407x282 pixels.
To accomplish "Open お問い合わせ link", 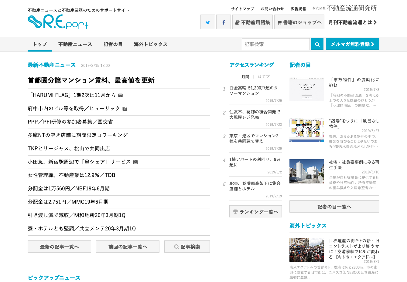I will 272,9.
